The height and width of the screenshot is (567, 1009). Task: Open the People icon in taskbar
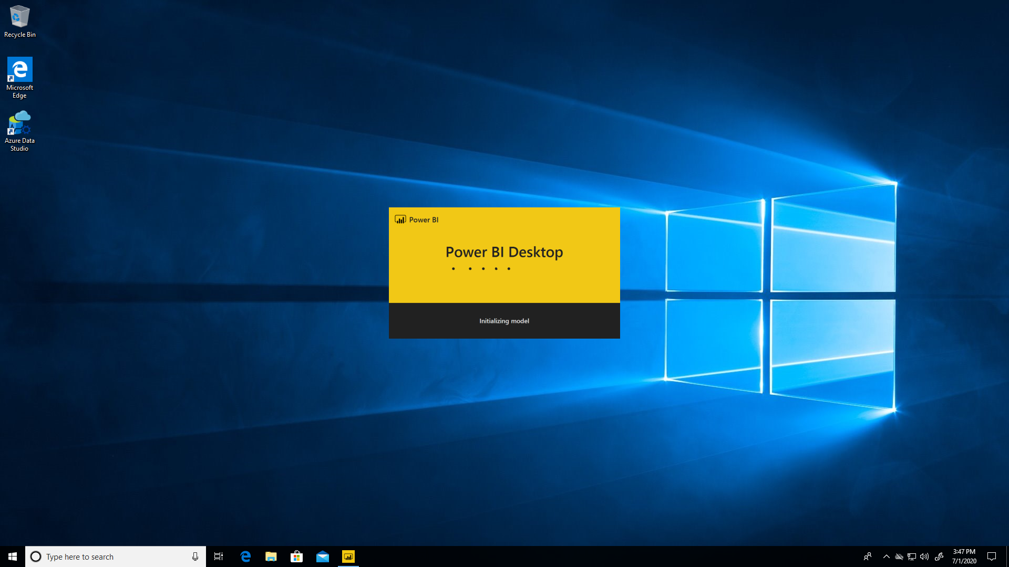(x=868, y=556)
